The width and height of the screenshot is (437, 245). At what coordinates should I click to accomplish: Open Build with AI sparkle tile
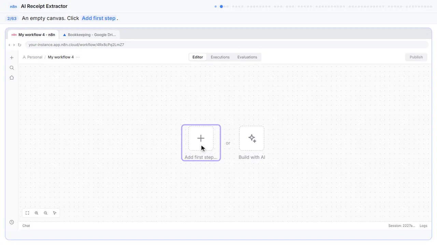pos(252,138)
